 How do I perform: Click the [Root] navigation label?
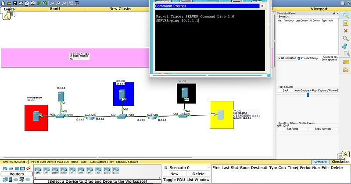point(54,9)
